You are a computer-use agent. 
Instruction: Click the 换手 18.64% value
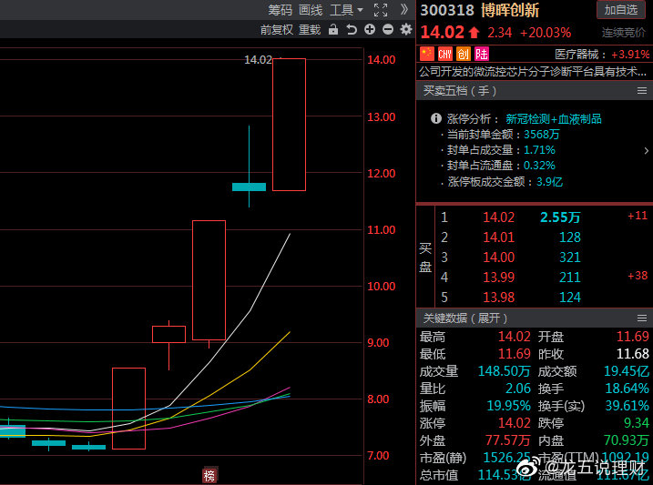pyautogui.click(x=627, y=389)
